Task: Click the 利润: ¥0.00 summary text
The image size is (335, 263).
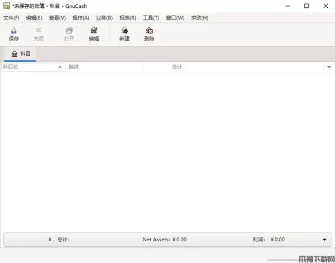Action: 269,240
